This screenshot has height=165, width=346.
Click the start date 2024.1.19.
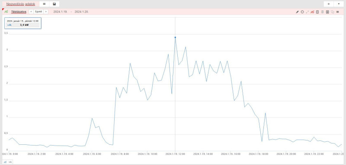pyautogui.click(x=61, y=12)
